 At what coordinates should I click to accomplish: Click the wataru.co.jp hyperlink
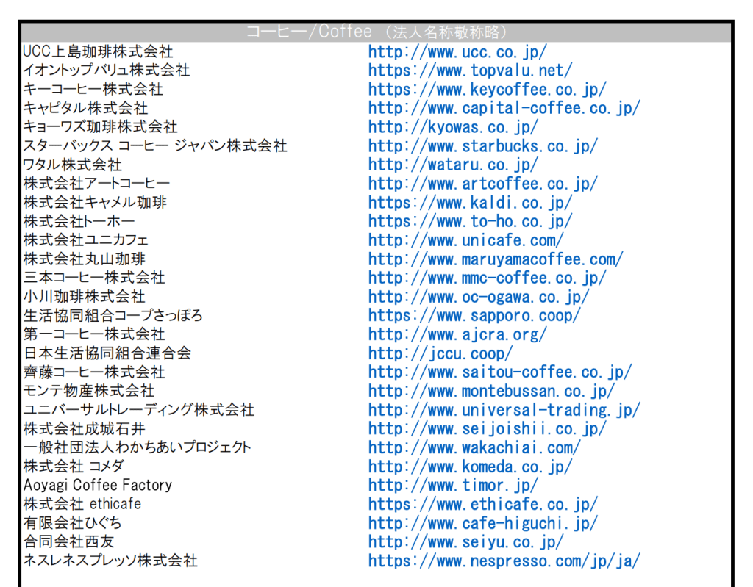click(x=453, y=165)
